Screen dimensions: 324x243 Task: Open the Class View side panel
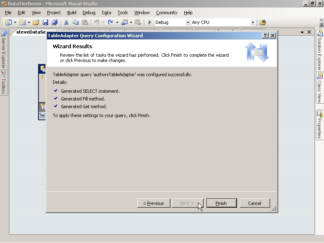(320, 88)
